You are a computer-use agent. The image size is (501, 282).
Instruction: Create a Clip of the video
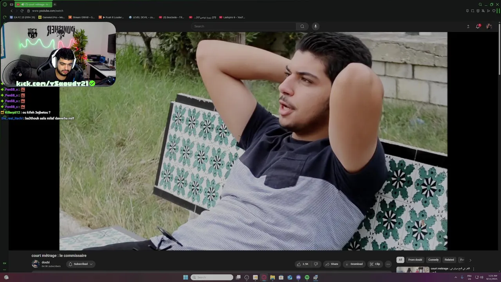tap(375, 264)
